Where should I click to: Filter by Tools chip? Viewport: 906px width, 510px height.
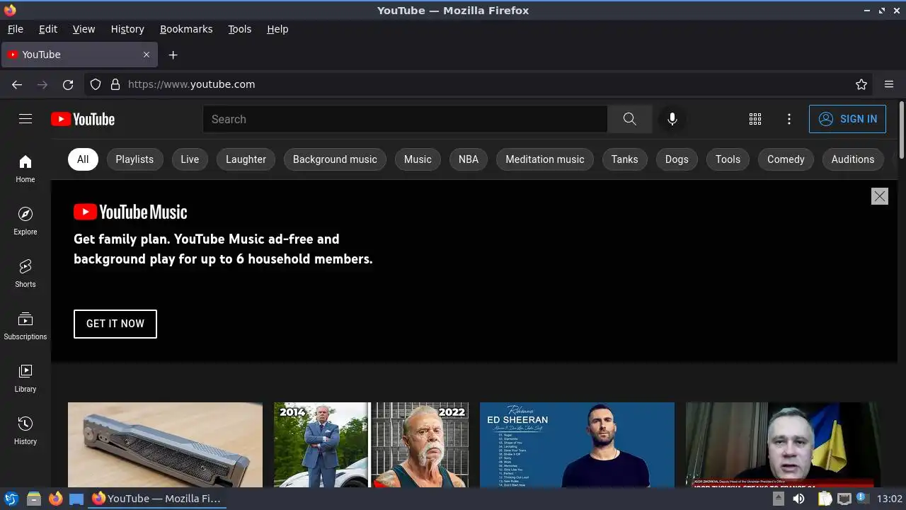tap(728, 159)
